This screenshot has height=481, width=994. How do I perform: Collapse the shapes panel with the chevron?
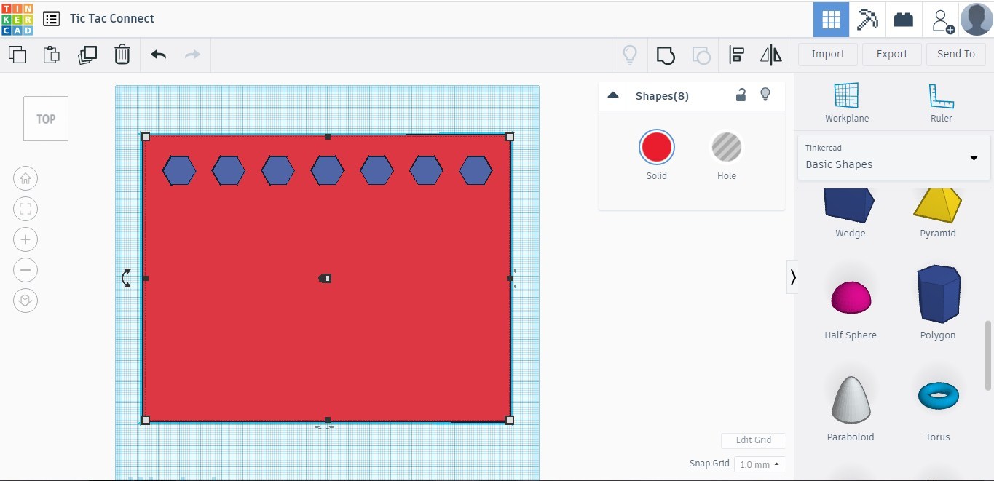(x=613, y=95)
